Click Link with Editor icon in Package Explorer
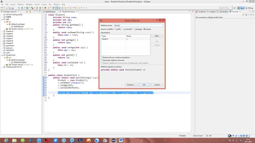The image size is (255, 143). pos(30,12)
